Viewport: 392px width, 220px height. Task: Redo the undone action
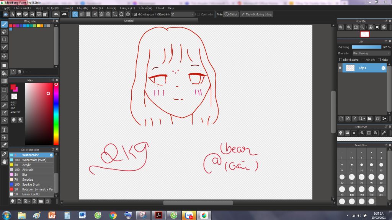[64, 15]
